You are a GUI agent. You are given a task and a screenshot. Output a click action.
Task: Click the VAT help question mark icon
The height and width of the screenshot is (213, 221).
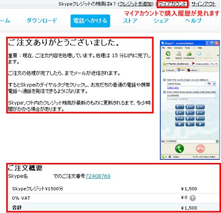click(x=193, y=198)
